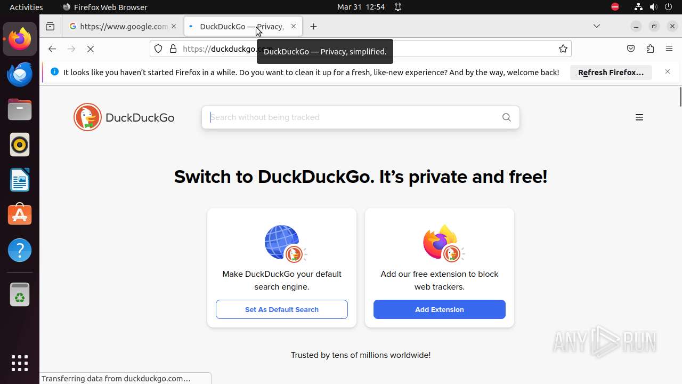Click the notification bell in top bar

pyautogui.click(x=398, y=7)
